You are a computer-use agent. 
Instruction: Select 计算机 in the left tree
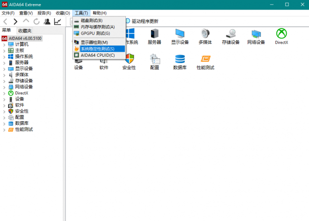[22, 44]
